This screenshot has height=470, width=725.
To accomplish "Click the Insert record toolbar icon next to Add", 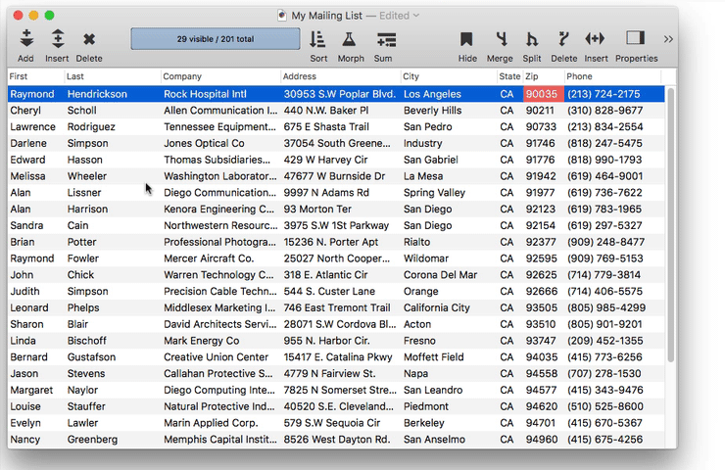I will (x=58, y=39).
